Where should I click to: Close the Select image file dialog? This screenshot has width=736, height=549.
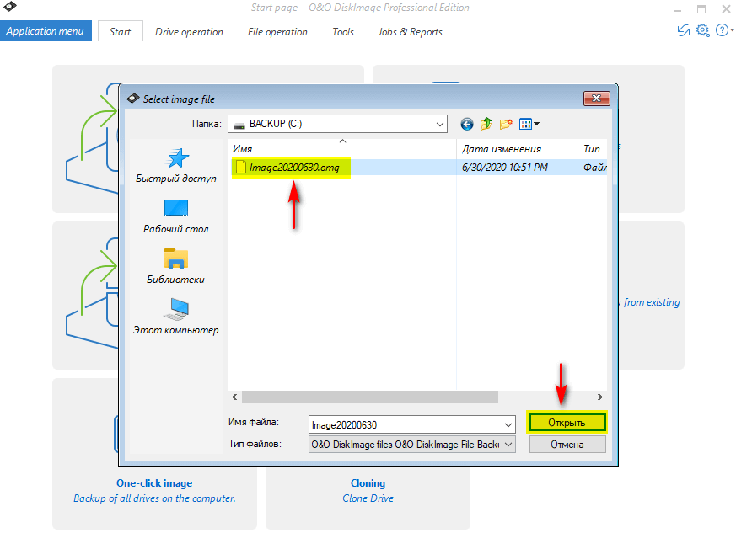pyautogui.click(x=597, y=98)
